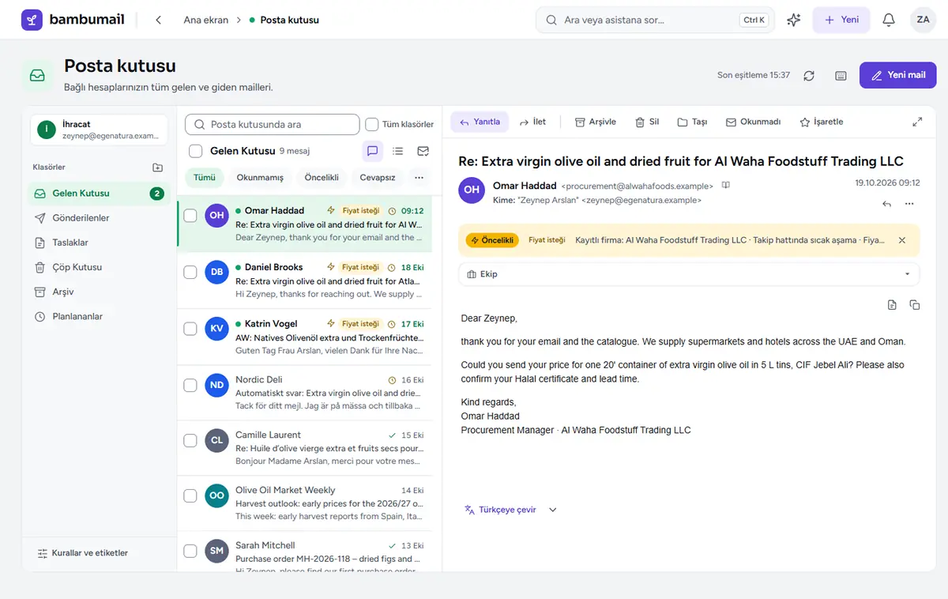Open the keyboard shortcuts icon
Image resolution: width=948 pixels, height=599 pixels.
point(841,75)
